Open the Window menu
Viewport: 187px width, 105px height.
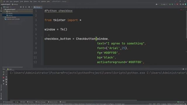point(44,1)
